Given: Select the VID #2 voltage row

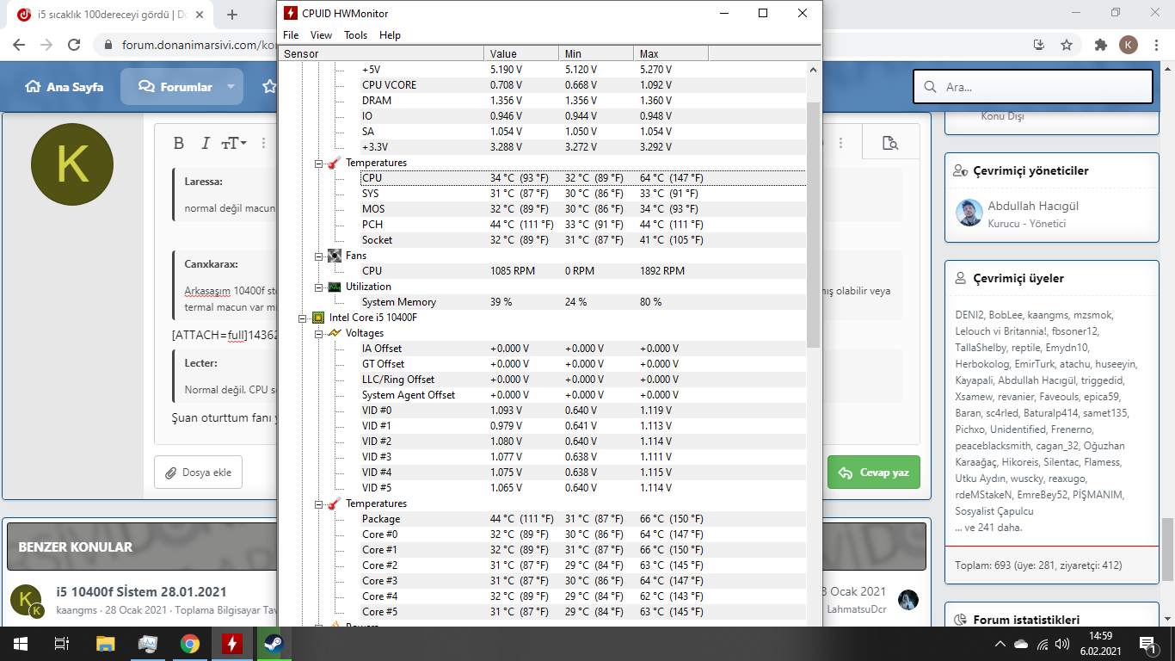Looking at the screenshot, I should (x=583, y=442).
